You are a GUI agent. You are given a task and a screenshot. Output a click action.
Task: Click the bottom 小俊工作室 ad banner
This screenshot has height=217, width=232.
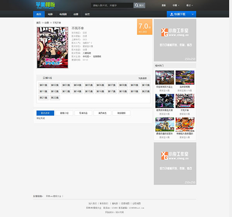click(x=175, y=163)
